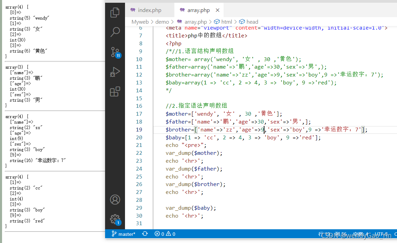Open the html breadcrumb symbol
The height and width of the screenshot is (243, 397).
coord(223,22)
